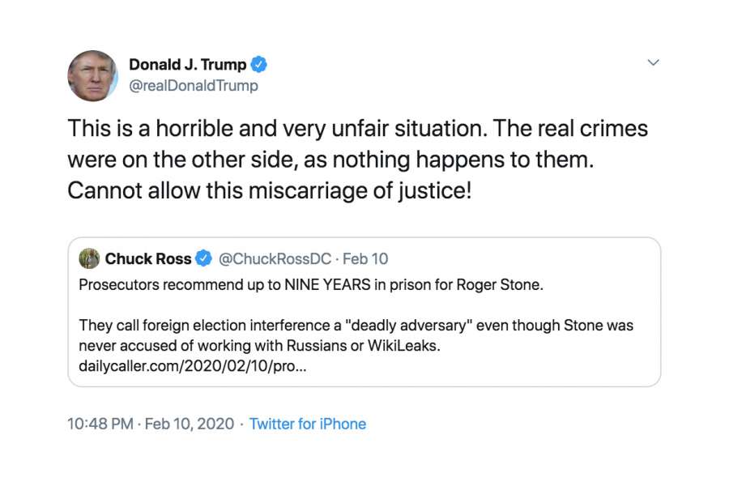The height and width of the screenshot is (486, 729).
Task: Click Donald J. Trump's profile avatar
Action: point(92,75)
